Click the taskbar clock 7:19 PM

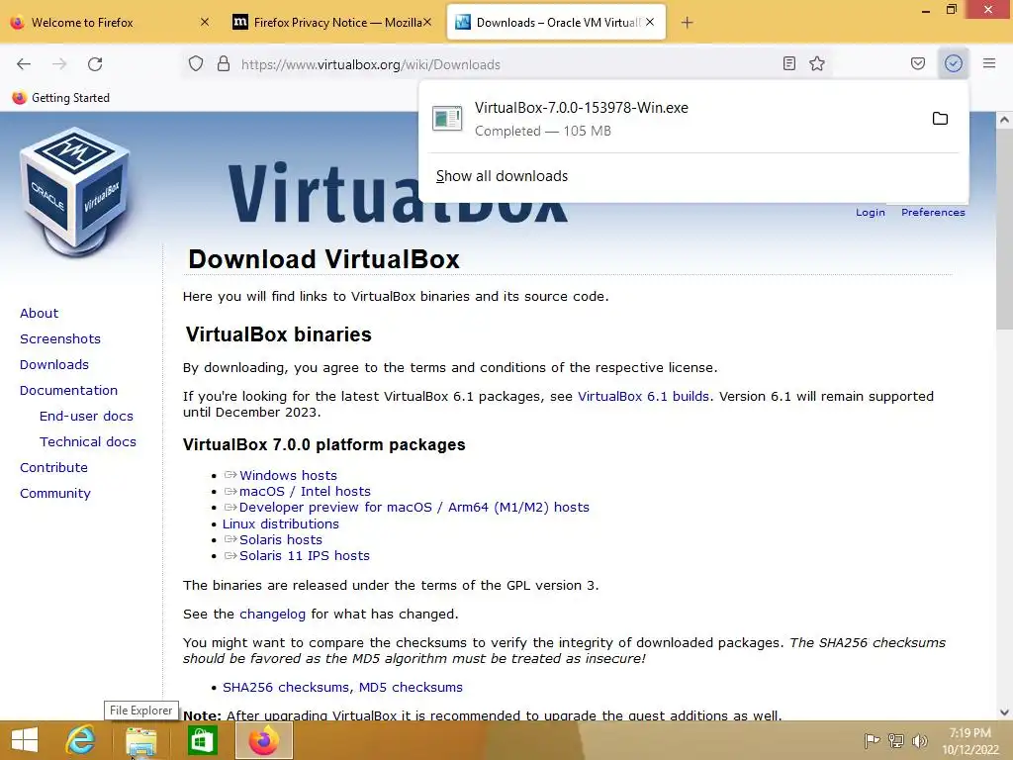coord(969,741)
